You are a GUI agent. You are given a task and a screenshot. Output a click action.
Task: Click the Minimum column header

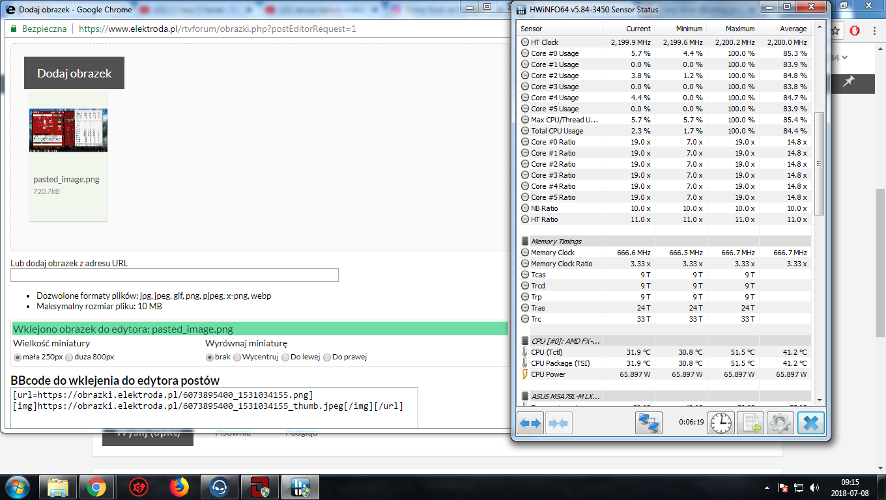(680, 29)
